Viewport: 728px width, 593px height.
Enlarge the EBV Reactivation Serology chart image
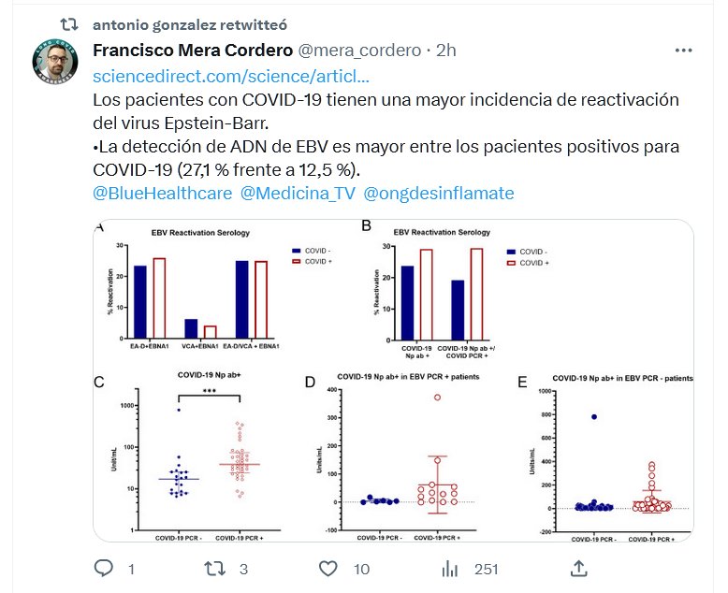[392, 380]
